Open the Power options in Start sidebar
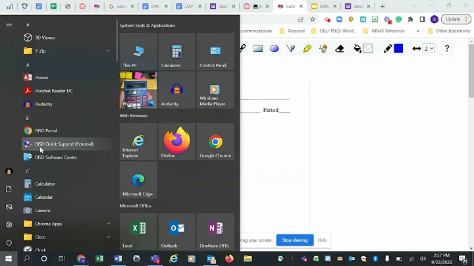The width and height of the screenshot is (474, 266). (x=9, y=242)
